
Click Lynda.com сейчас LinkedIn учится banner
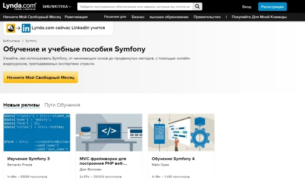(x=58, y=28)
